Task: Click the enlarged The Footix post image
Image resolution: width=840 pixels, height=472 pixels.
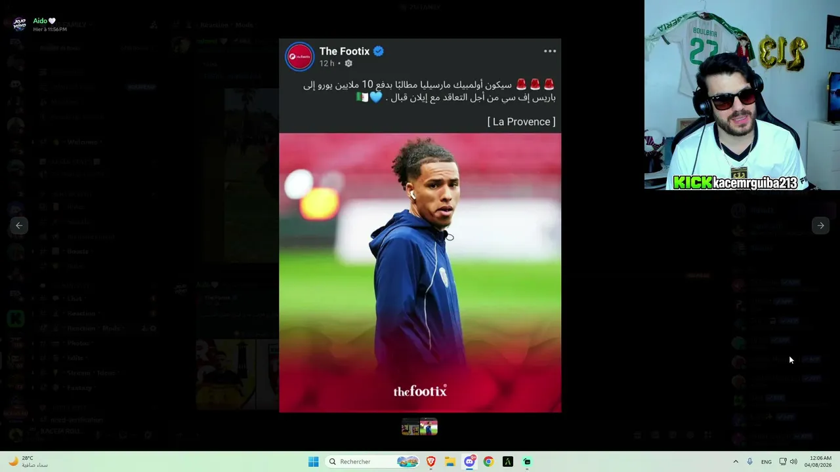Action: (420, 226)
